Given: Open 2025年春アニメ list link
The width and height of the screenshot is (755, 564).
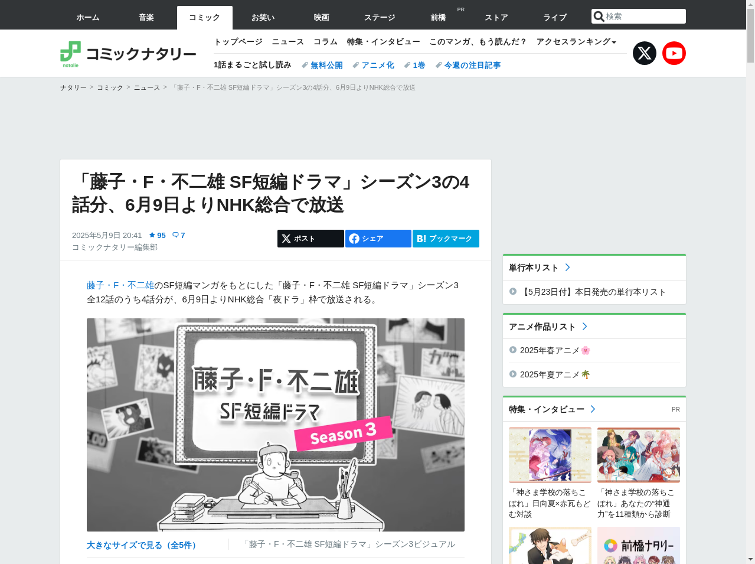Looking at the screenshot, I should pos(555,350).
